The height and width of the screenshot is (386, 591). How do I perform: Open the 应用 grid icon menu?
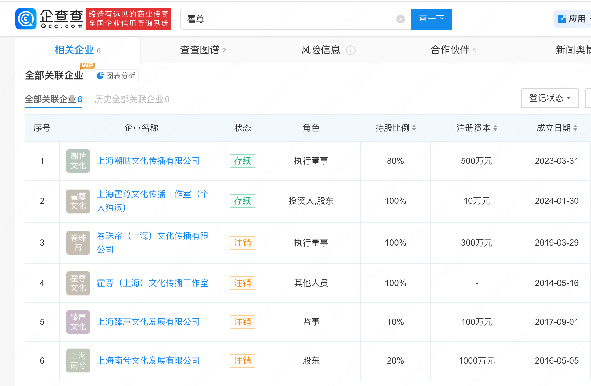click(562, 19)
